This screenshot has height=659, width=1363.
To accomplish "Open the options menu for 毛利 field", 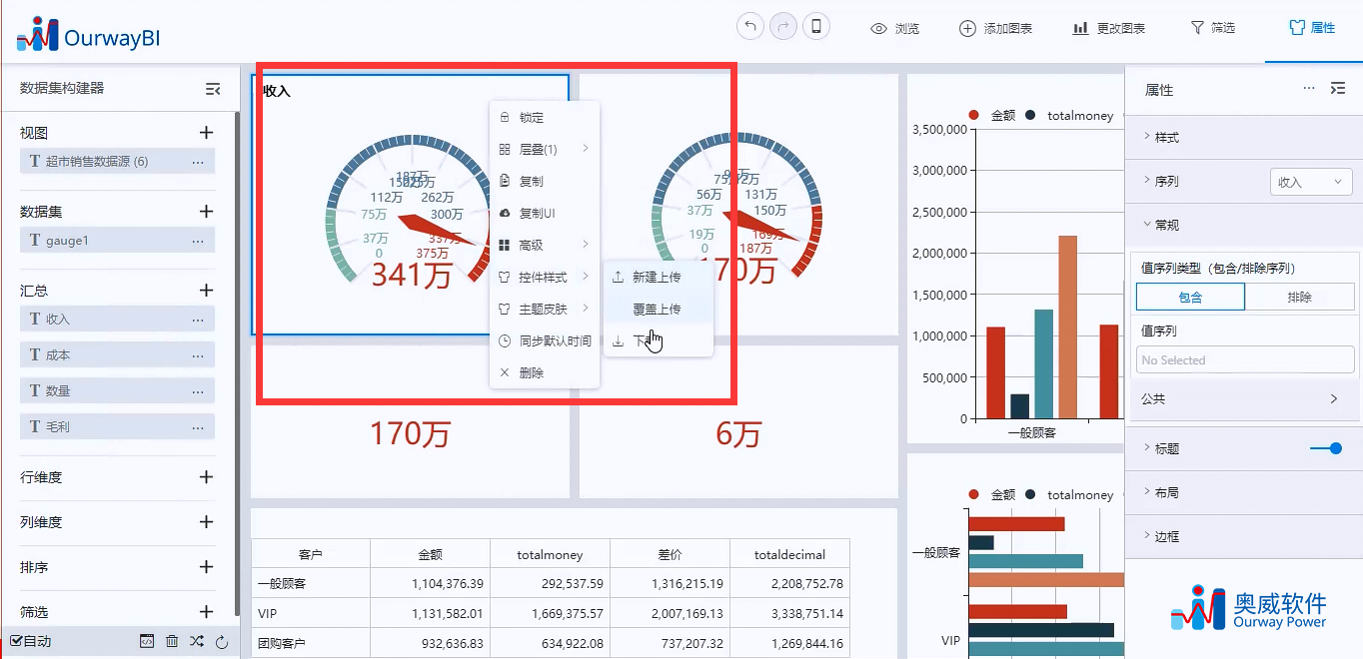I will coord(198,427).
